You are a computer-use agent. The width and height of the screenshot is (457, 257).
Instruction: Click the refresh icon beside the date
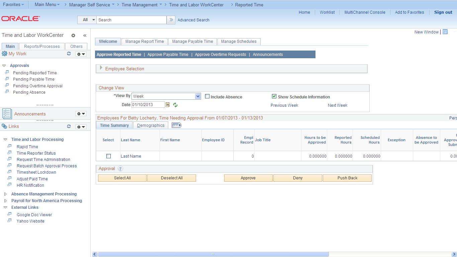(175, 104)
